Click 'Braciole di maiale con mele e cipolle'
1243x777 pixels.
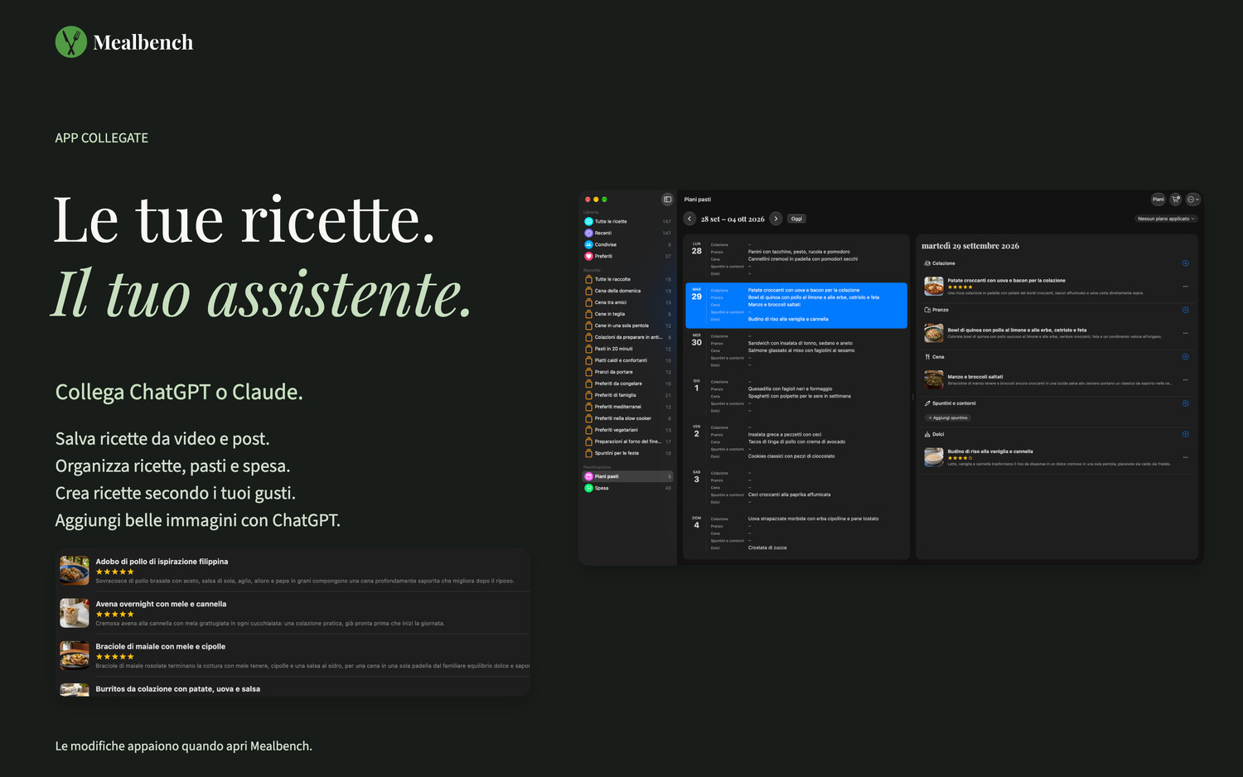click(160, 646)
